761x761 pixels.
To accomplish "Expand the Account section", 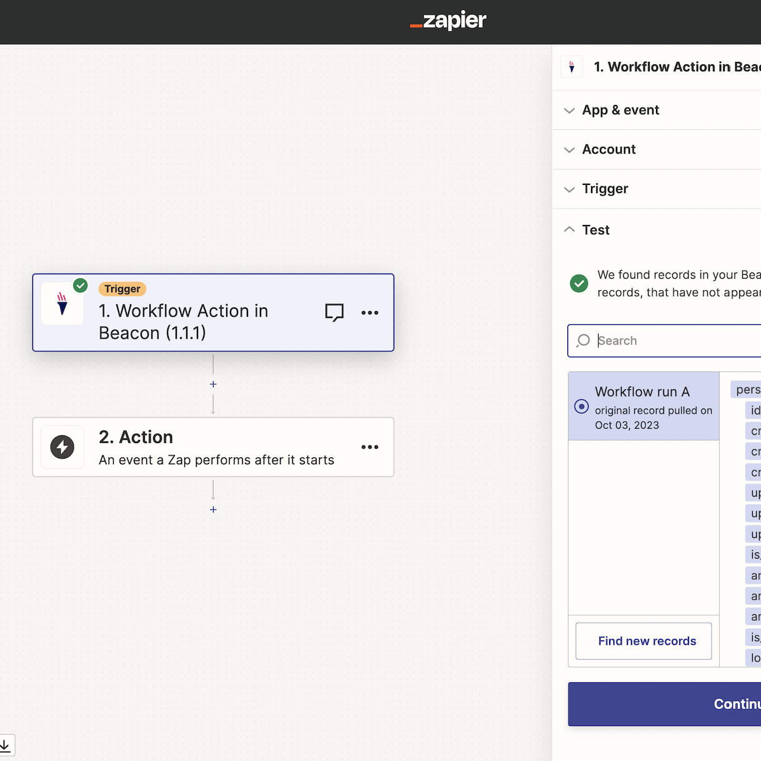I will (x=657, y=149).
